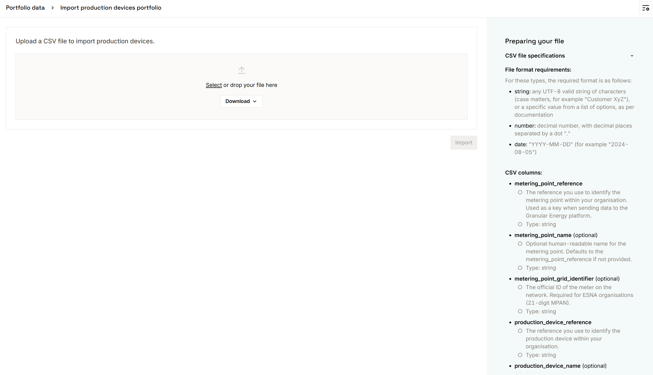The image size is (653, 375).
Task: Toggle the CSV file specifications section header
Action: (x=535, y=56)
